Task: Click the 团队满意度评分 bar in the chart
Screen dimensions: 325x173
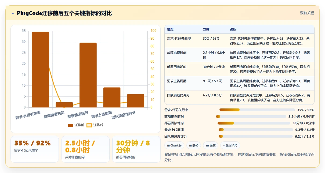Action: [136, 101]
